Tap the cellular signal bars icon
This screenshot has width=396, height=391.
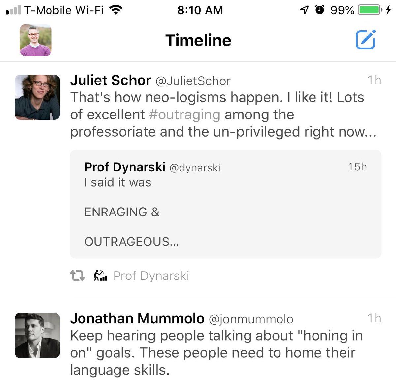[x=13, y=10]
